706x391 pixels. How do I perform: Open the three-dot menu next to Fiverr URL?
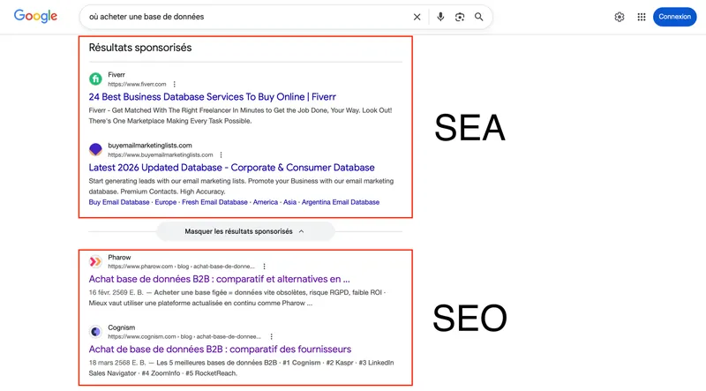(174, 84)
